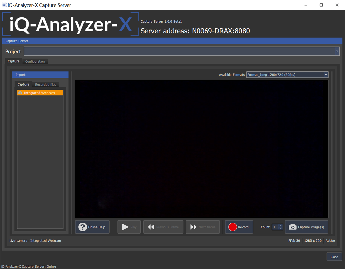Click the camera icon beside Integrated Webcam
This screenshot has height=269, width=345.
[20, 93]
